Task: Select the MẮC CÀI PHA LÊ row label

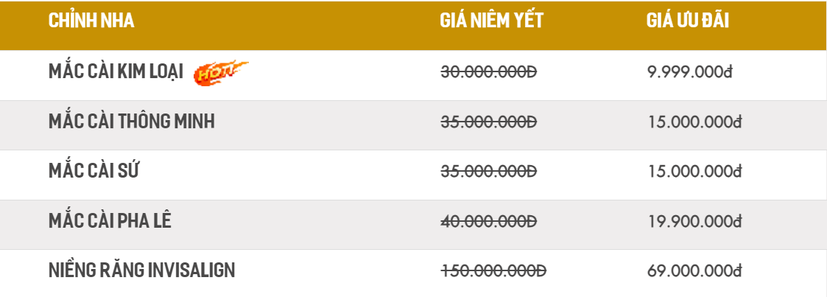Action: [x=110, y=220]
